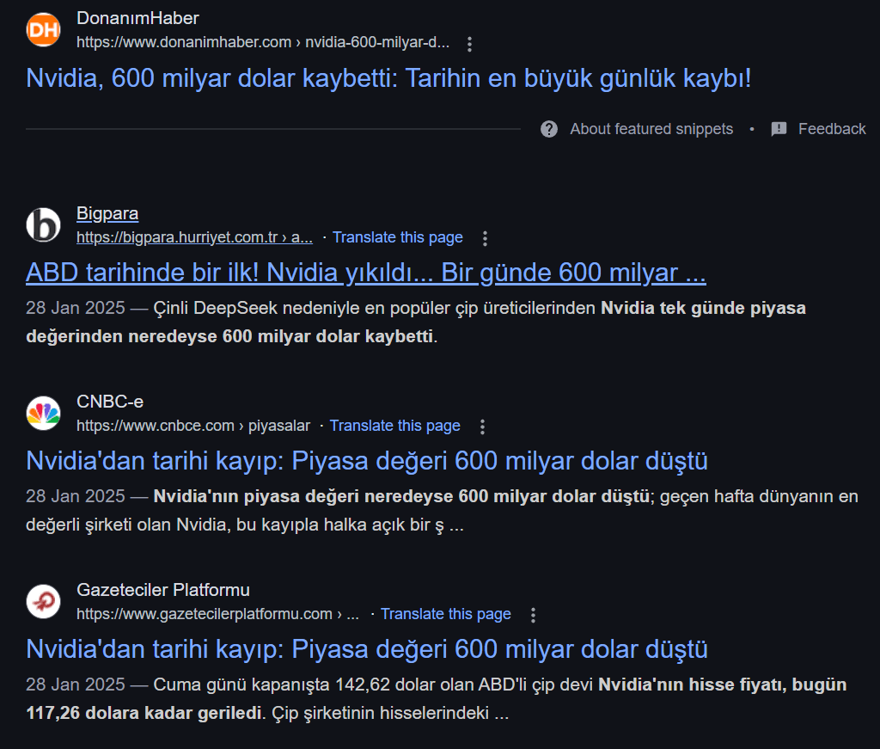Click the bigpara.hurriyet.com.tr URL
Viewport: 880px width, 749px height.
[194, 237]
